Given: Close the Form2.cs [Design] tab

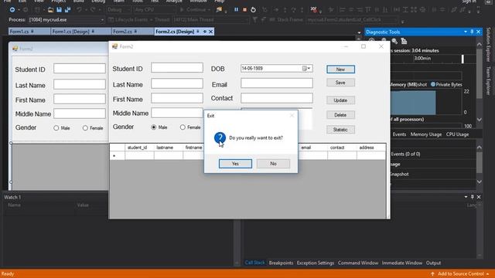Looking at the screenshot, I should (211, 32).
